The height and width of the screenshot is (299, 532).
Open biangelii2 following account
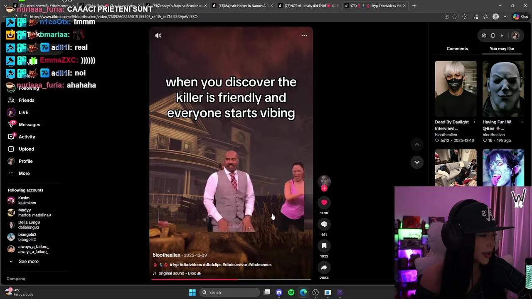[x=22, y=237]
